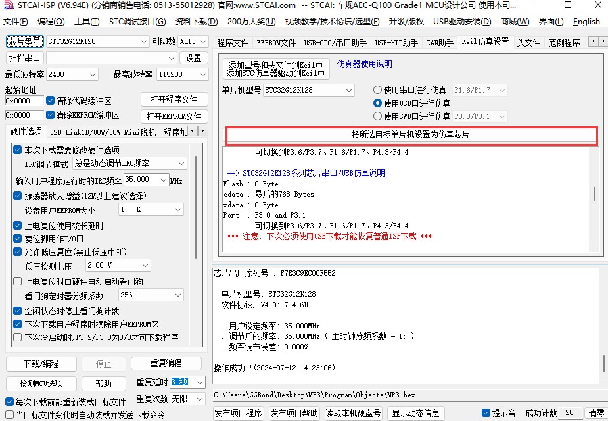Open 设置用户EEPROM大小 dropdown
608x421 pixels.
coord(151,210)
